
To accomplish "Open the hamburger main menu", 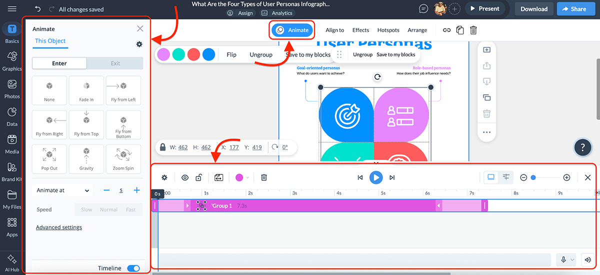I will 12,9.
